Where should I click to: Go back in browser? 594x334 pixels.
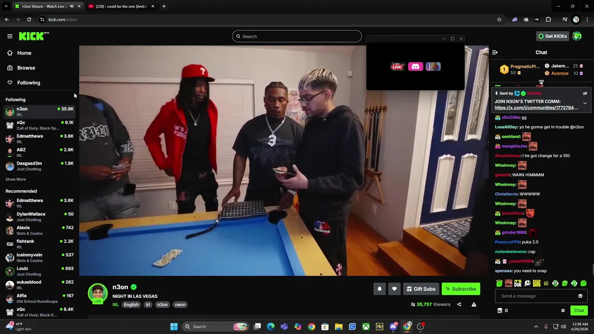click(x=6, y=19)
